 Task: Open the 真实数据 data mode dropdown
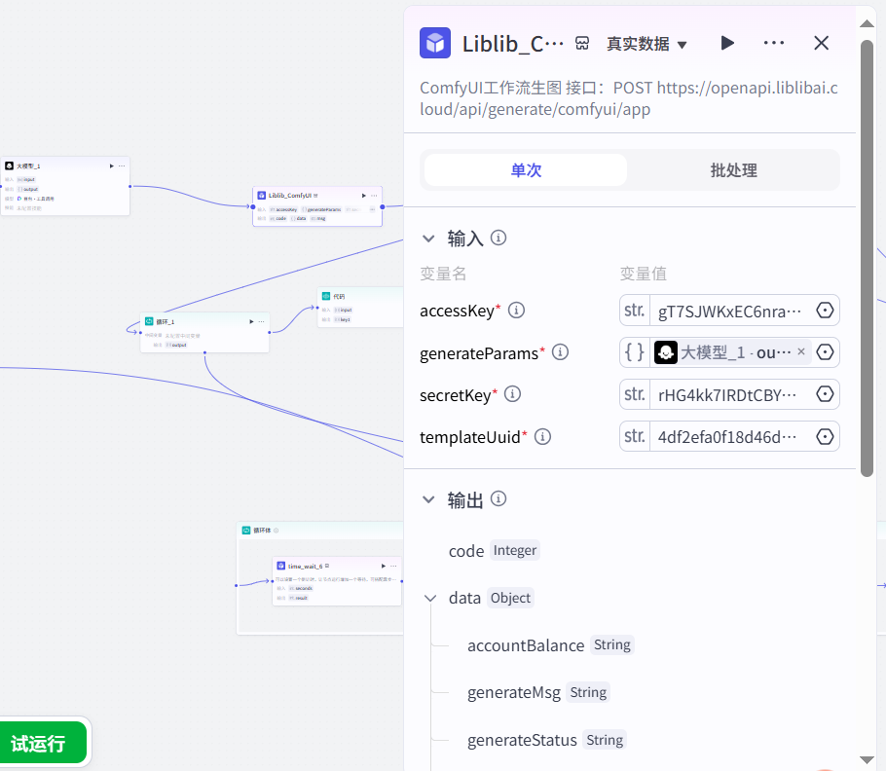(x=646, y=44)
